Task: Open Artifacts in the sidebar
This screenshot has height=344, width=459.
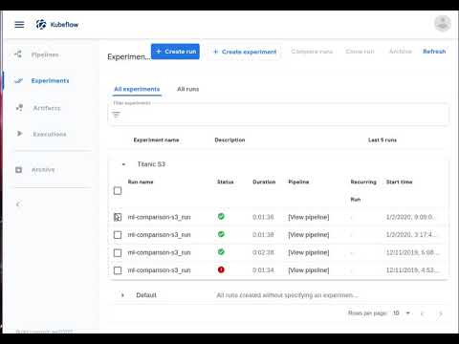Action: tap(47, 108)
